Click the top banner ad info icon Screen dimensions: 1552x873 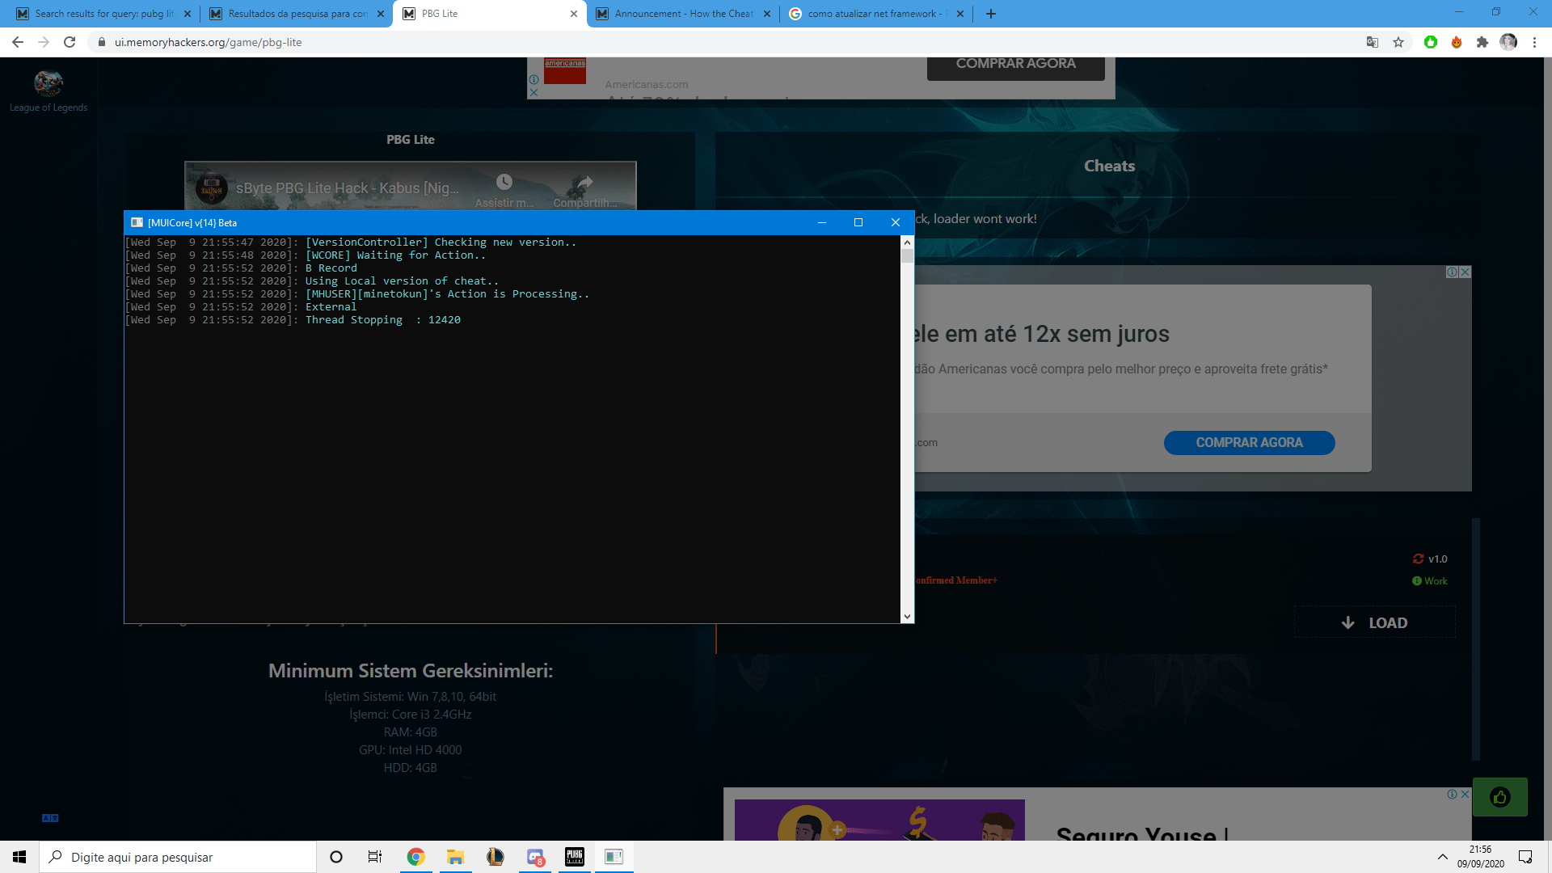(x=533, y=80)
